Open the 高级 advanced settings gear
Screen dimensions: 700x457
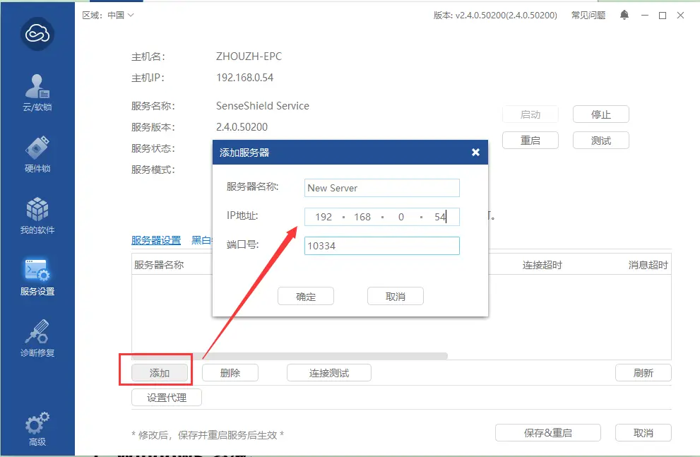[x=37, y=428]
